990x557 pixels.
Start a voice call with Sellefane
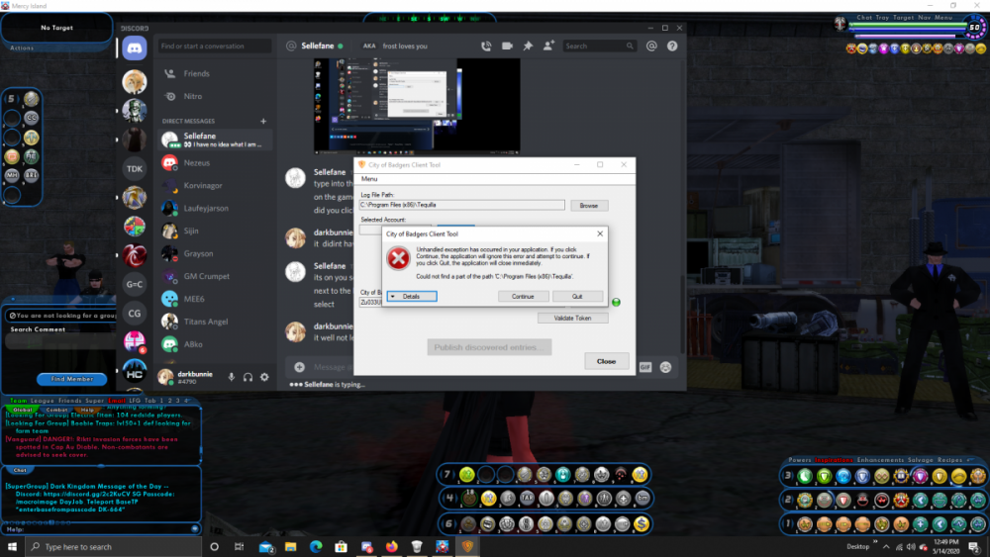click(486, 46)
